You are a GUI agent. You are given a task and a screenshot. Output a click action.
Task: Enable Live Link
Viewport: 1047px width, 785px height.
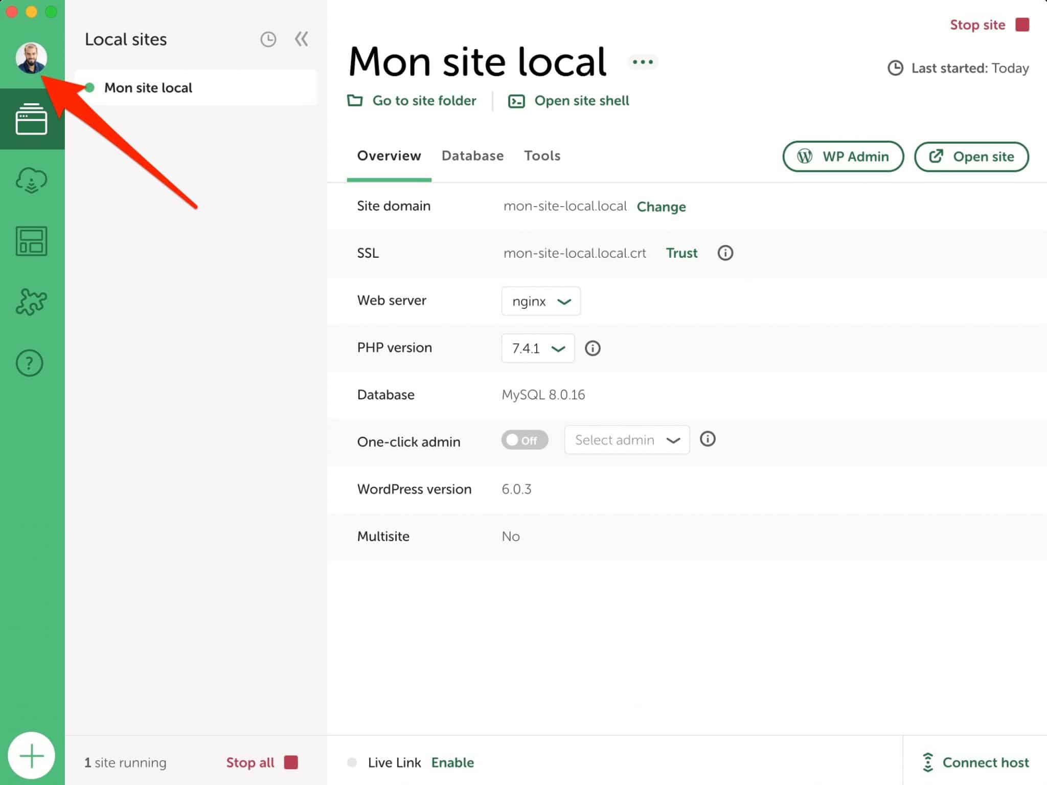pyautogui.click(x=452, y=762)
